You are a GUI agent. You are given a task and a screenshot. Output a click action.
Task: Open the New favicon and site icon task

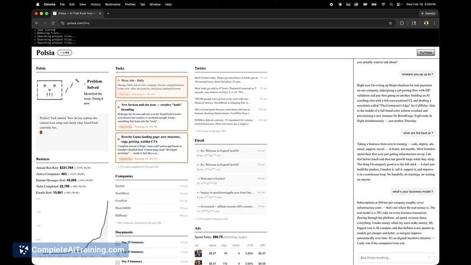click(152, 115)
